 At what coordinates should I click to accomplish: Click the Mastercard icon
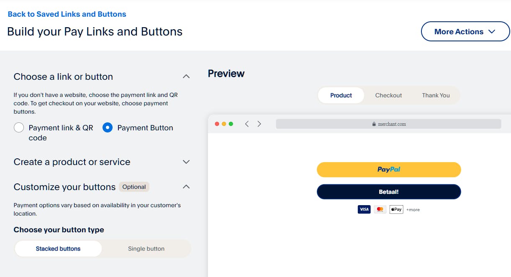point(380,209)
